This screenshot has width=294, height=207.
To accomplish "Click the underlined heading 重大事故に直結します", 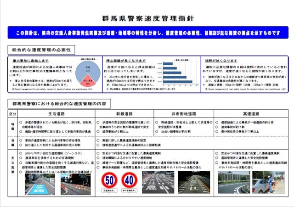I will coord(31,61).
